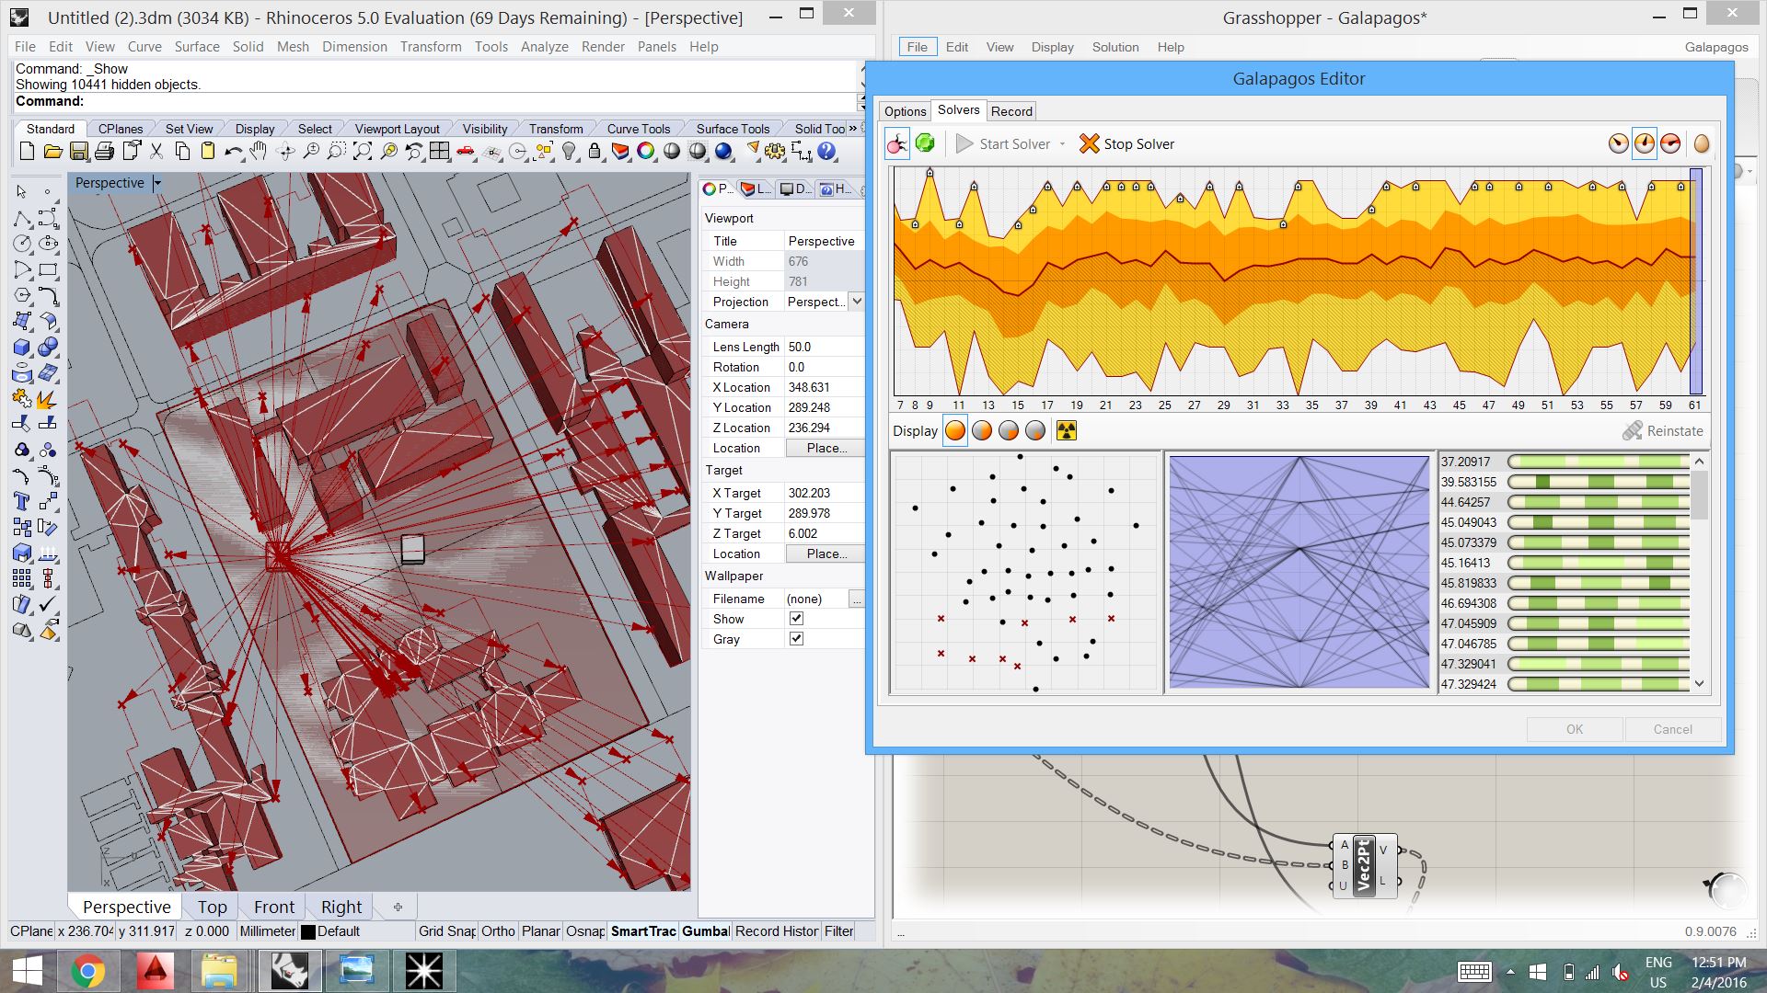Click the gear Options icon in Rhino toolbar

coord(775,152)
